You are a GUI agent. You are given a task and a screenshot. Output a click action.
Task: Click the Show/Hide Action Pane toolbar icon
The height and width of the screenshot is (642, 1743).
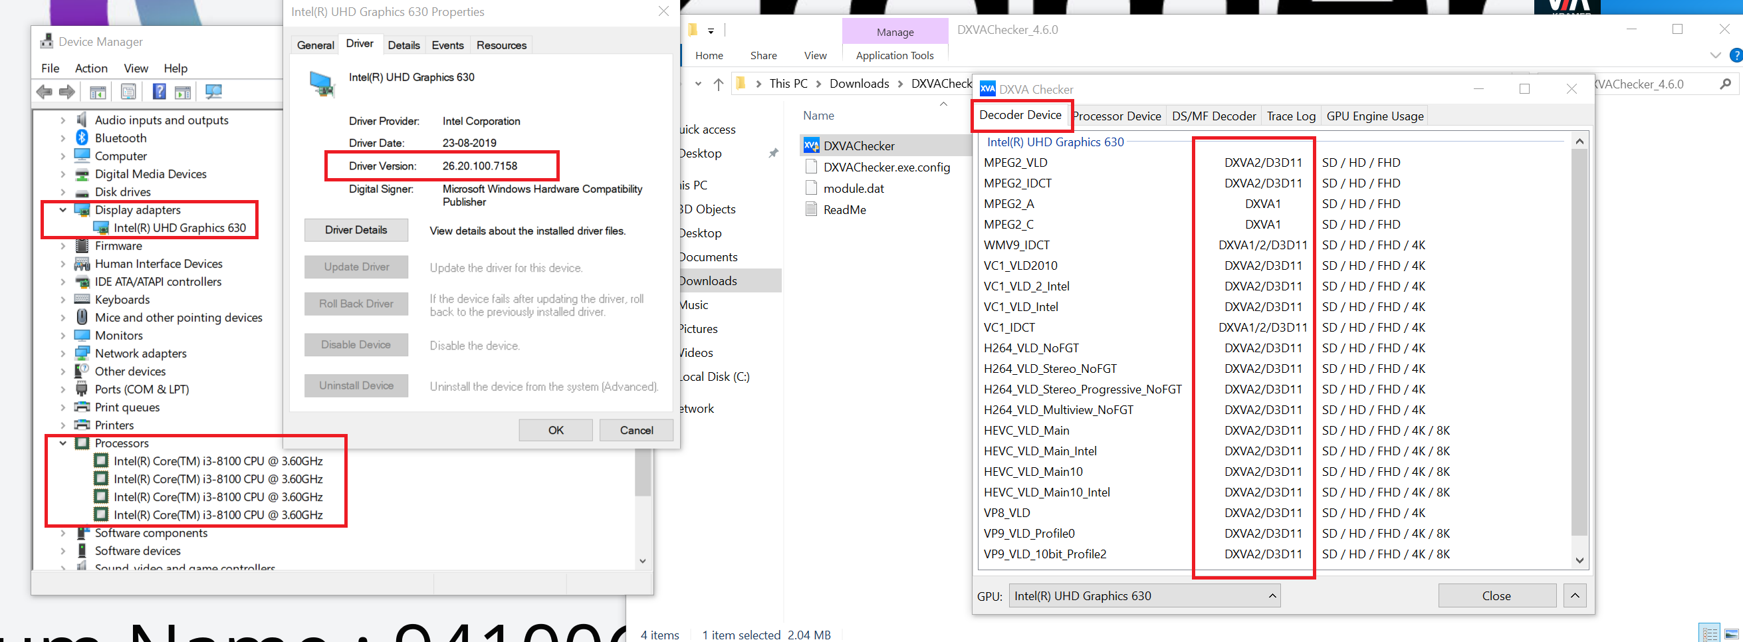[x=183, y=91]
